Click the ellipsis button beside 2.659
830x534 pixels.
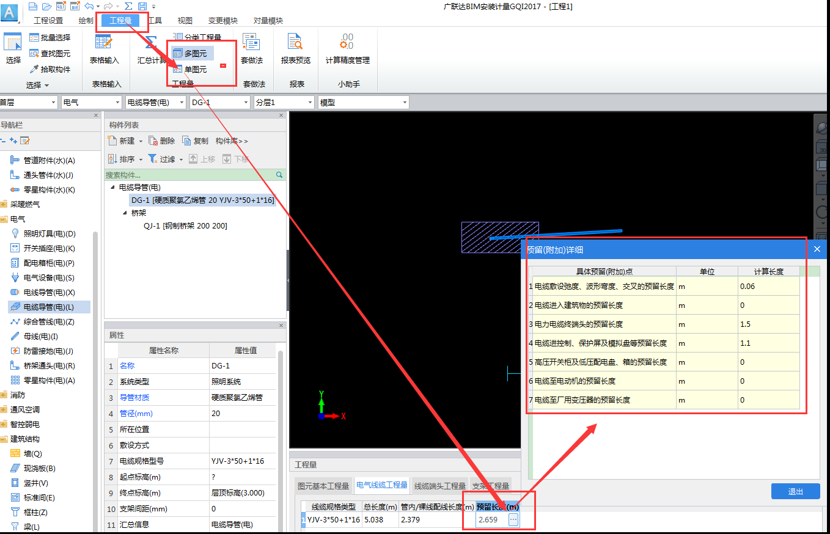point(513,519)
